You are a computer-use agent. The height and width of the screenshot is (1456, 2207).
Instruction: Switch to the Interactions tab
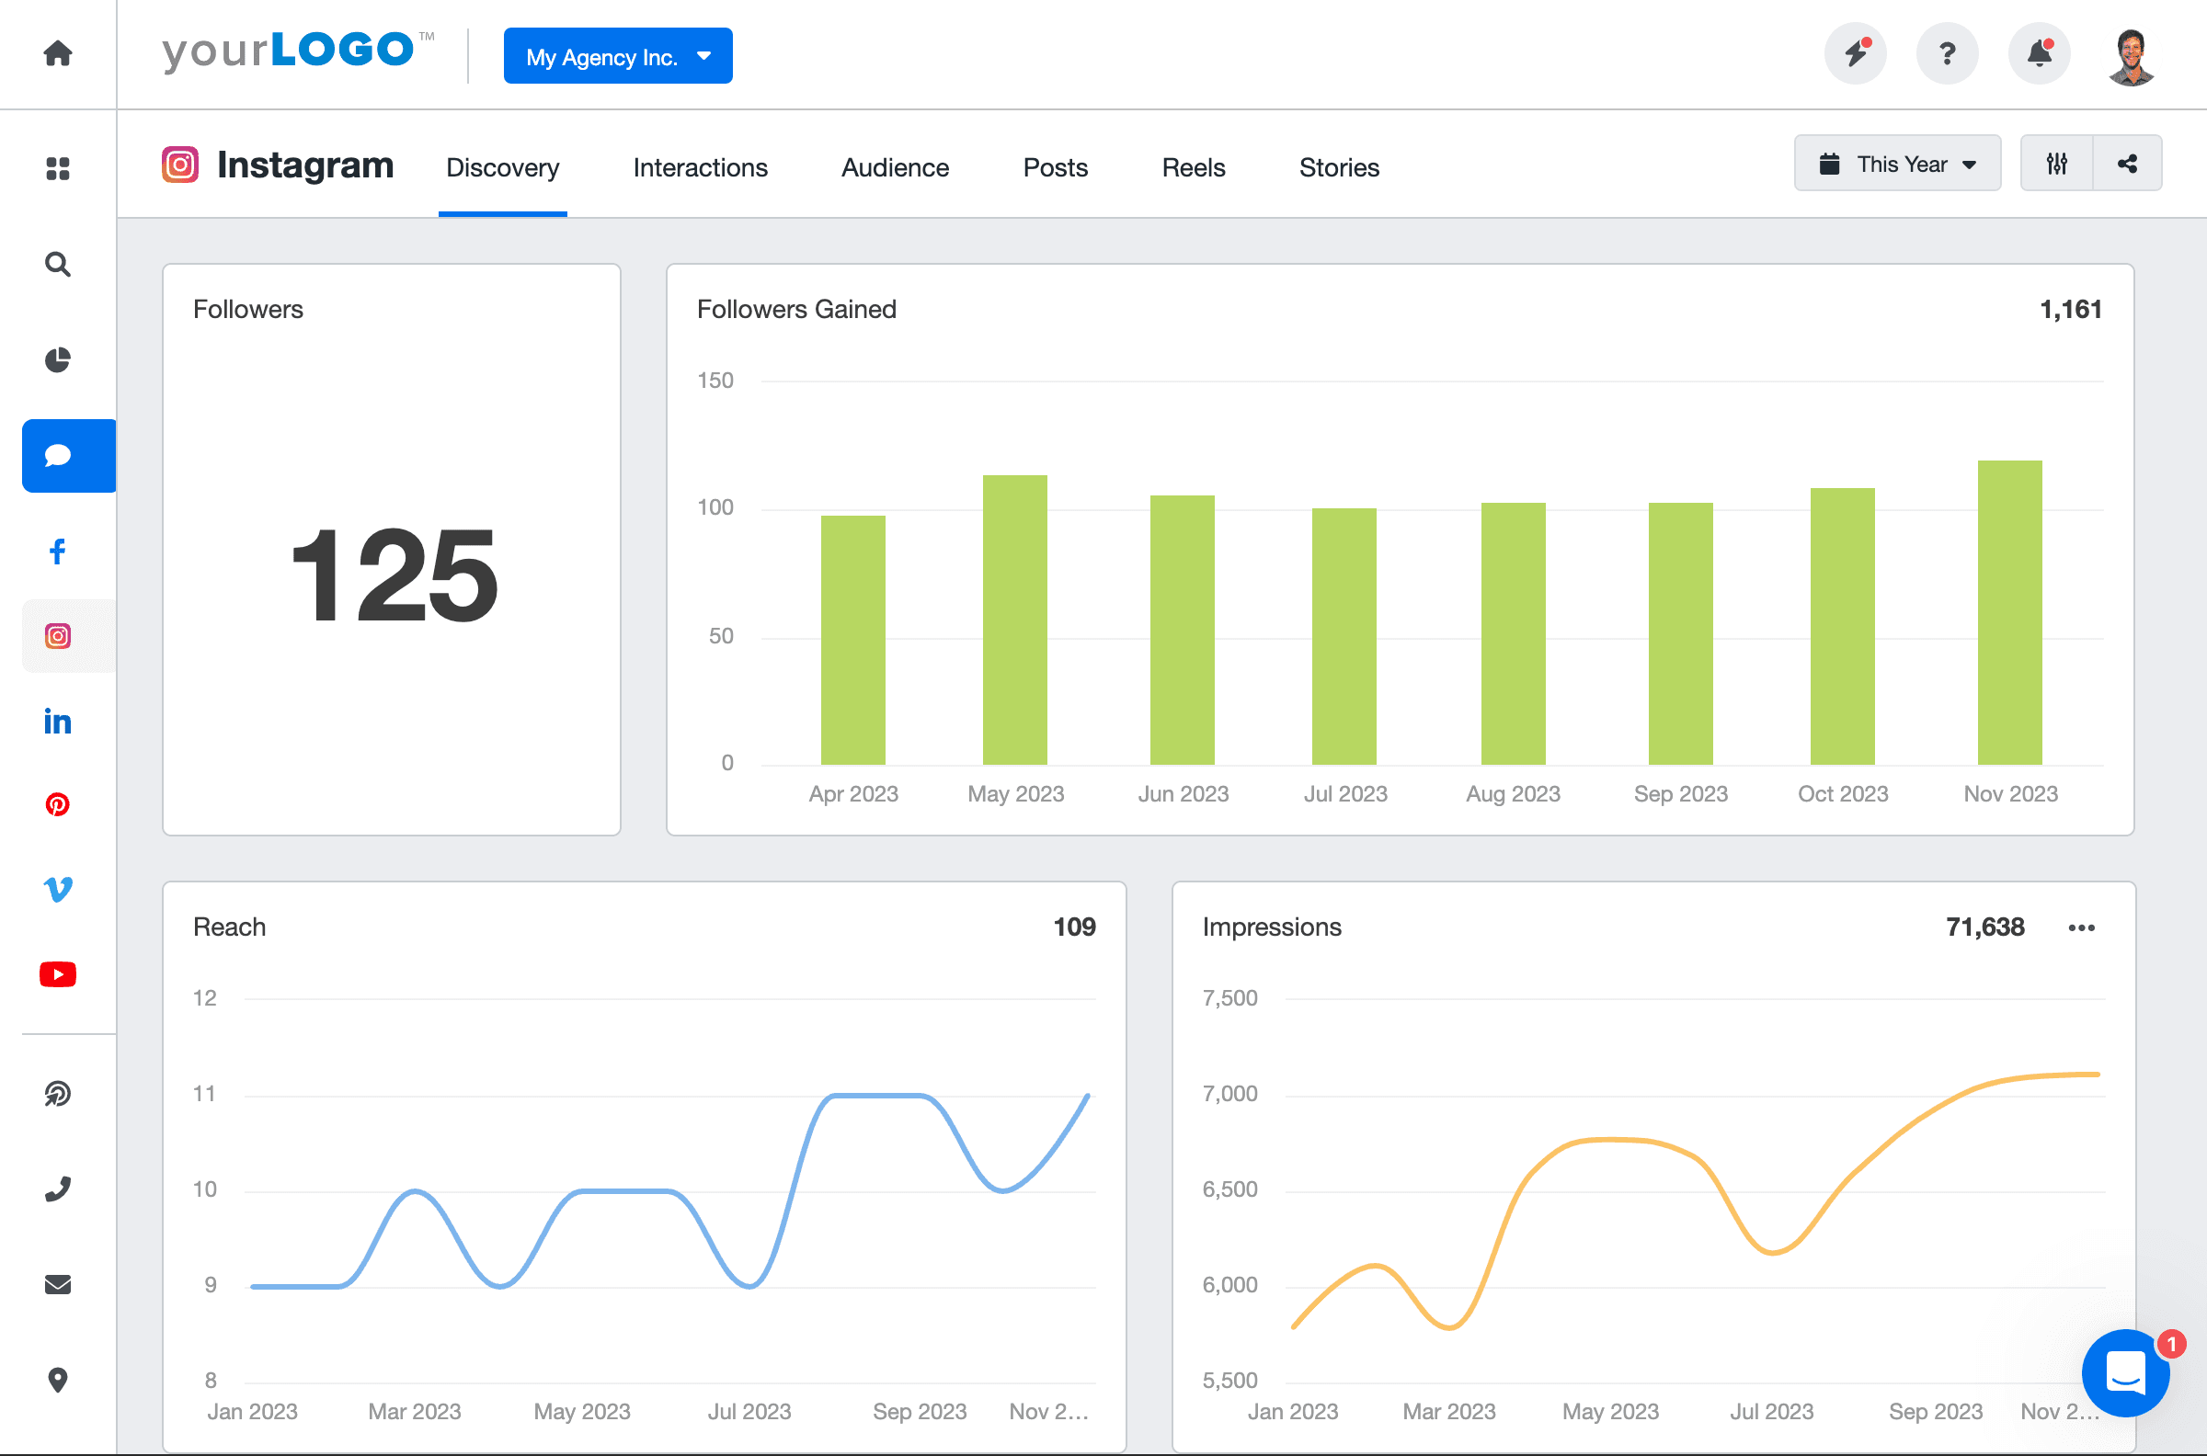700,167
